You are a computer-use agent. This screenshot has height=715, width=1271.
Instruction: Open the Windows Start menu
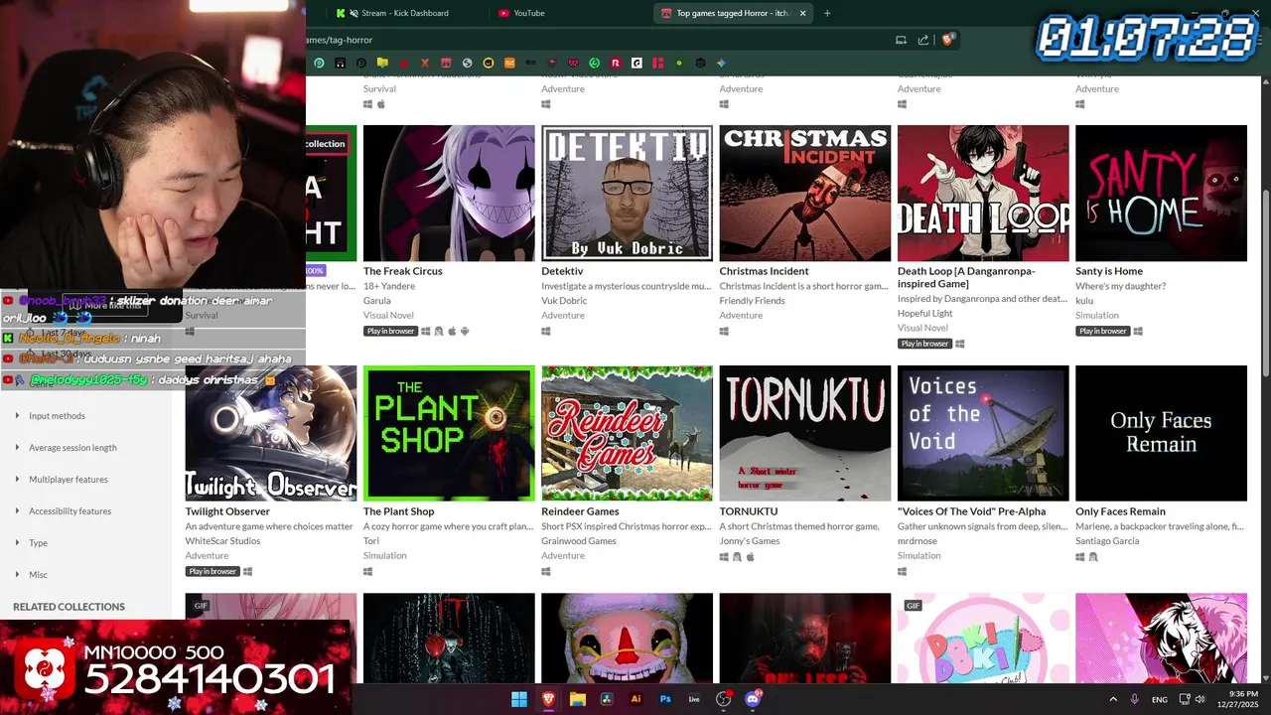click(x=519, y=699)
